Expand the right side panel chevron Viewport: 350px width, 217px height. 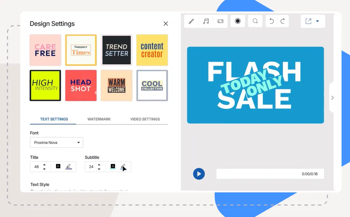click(x=332, y=98)
